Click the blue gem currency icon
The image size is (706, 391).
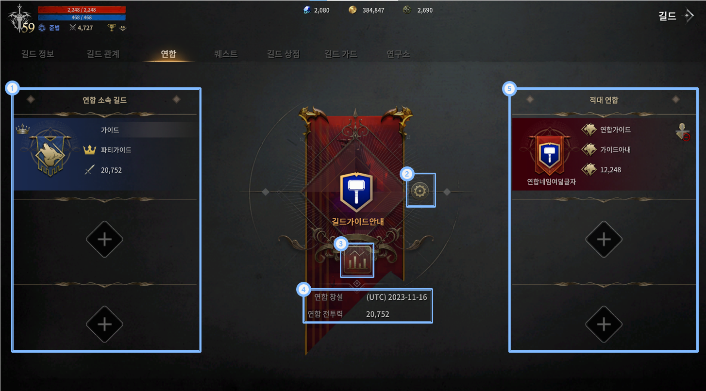pos(307,10)
